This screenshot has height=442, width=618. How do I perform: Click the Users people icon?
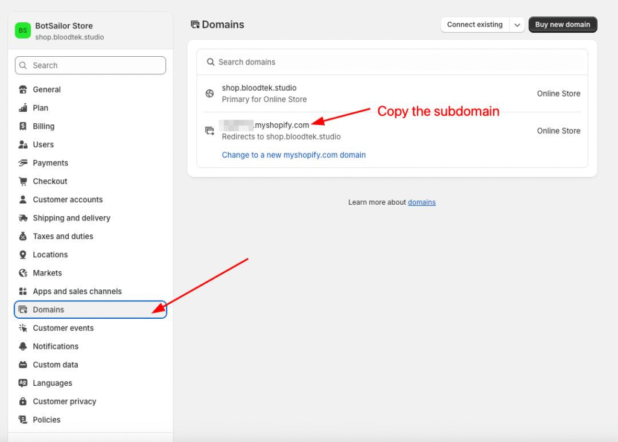[23, 144]
